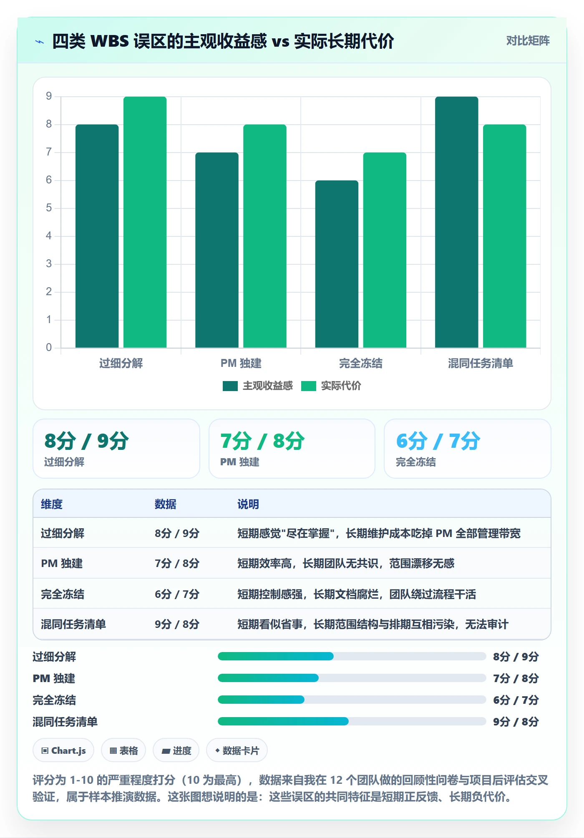Viewport: 584px width, 838px height.
Task: Select the 完全冻结 cell in the table
Action: point(63,594)
